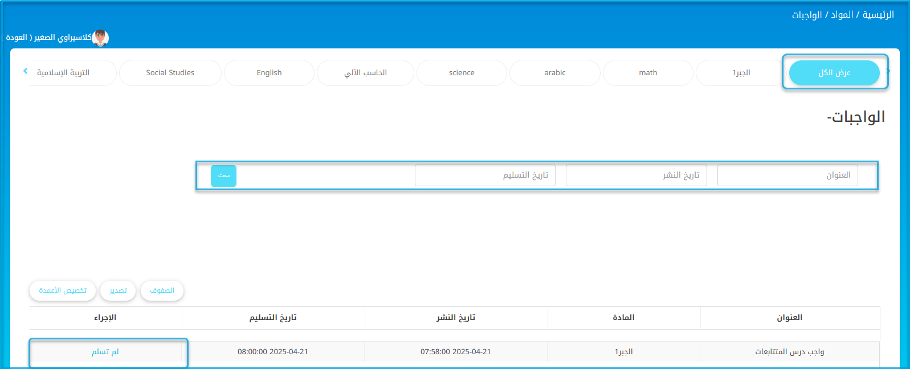Choose the English subject tab
Viewport: 910px width, 369px height.
tap(269, 73)
